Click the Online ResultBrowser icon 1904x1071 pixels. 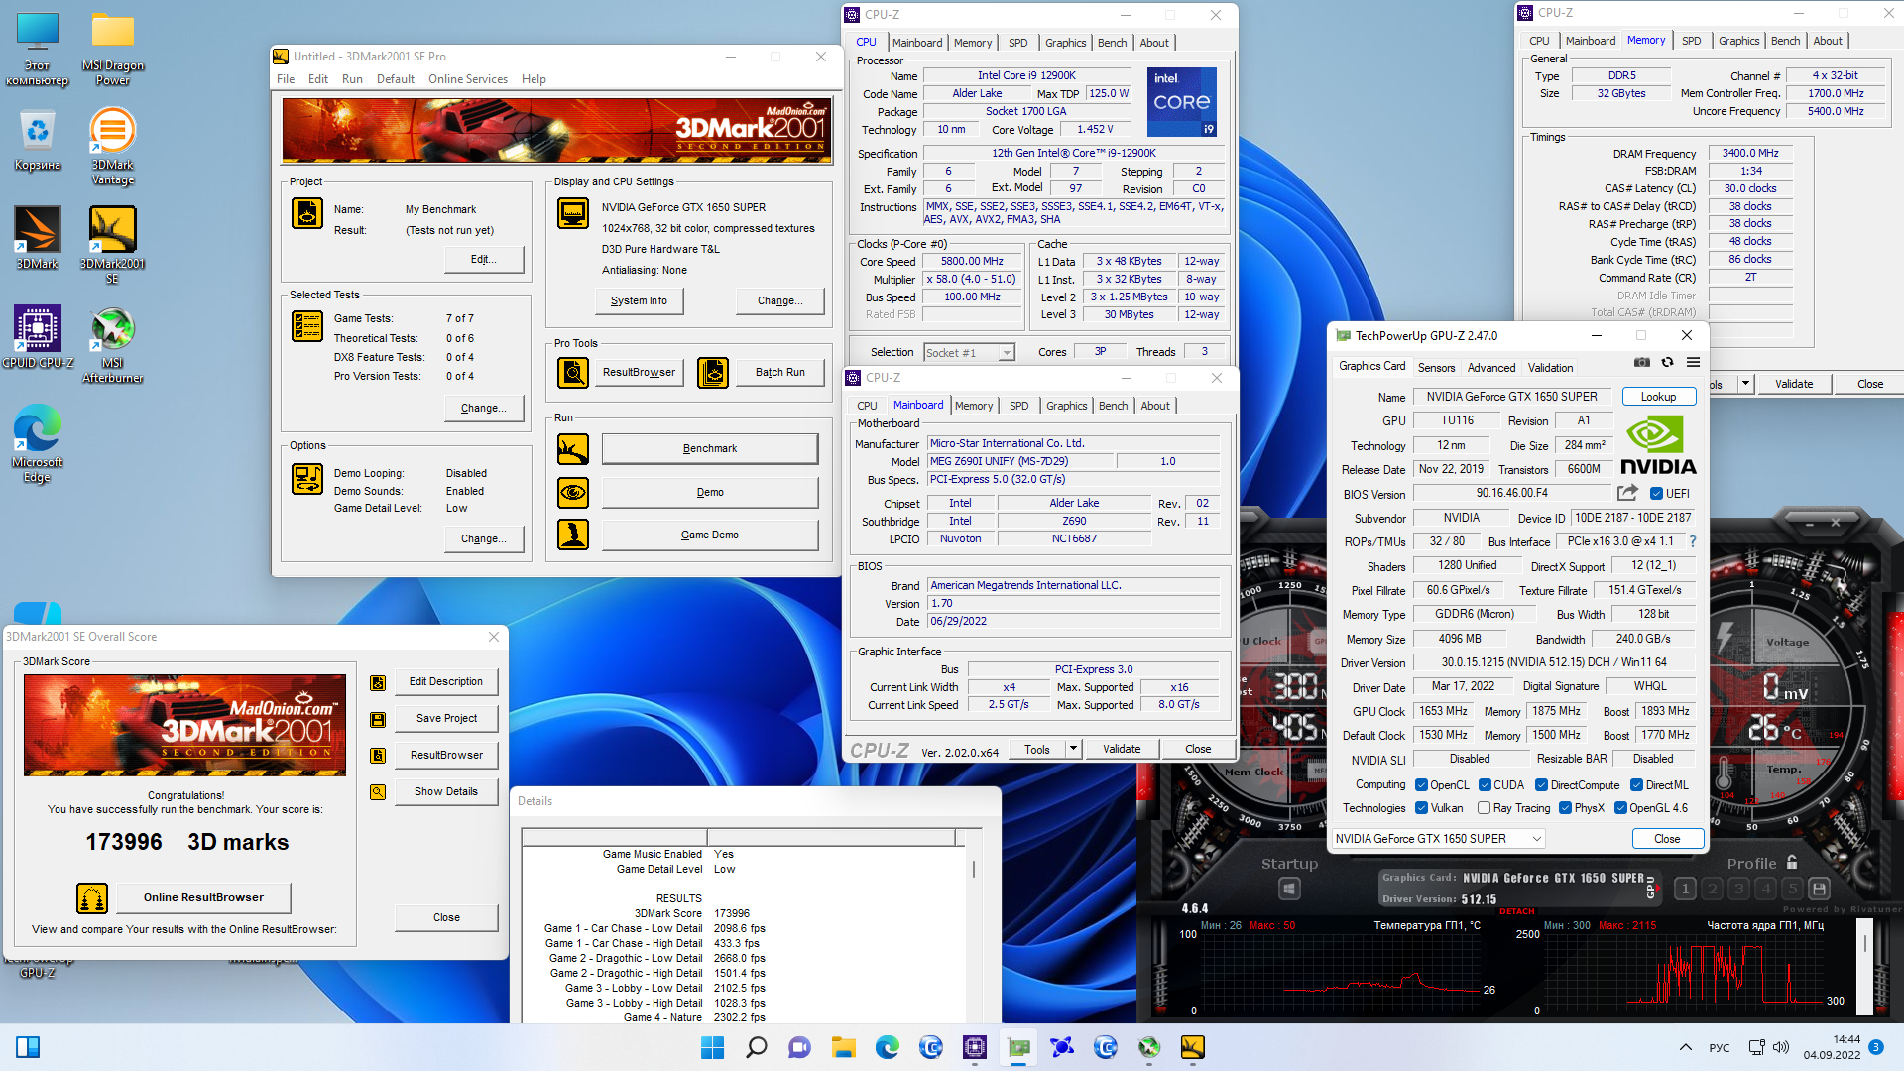coord(92,898)
